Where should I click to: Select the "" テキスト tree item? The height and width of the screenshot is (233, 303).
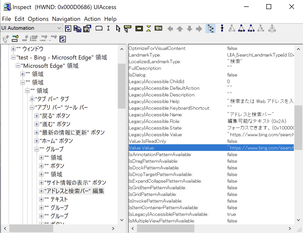(56, 199)
